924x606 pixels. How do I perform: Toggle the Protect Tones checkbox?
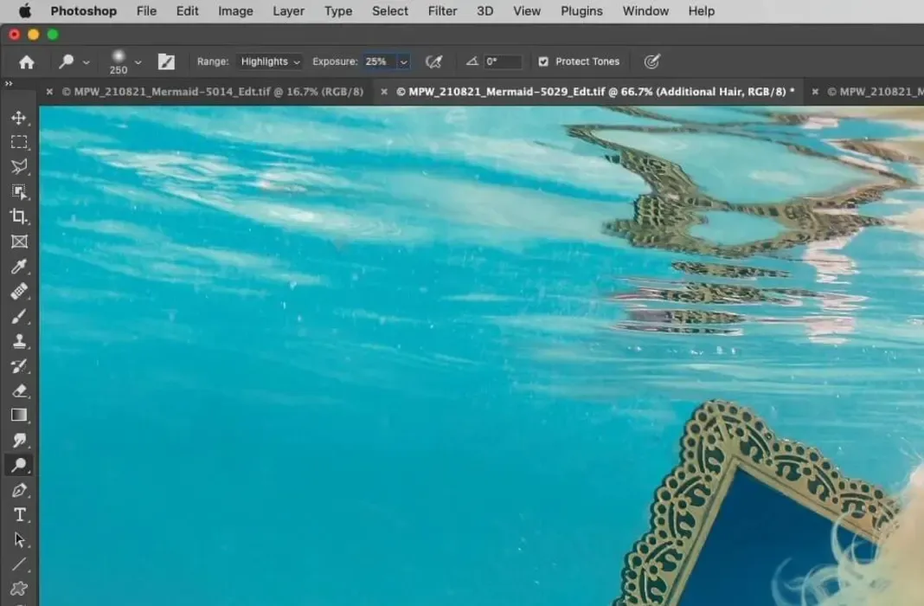[x=543, y=62]
